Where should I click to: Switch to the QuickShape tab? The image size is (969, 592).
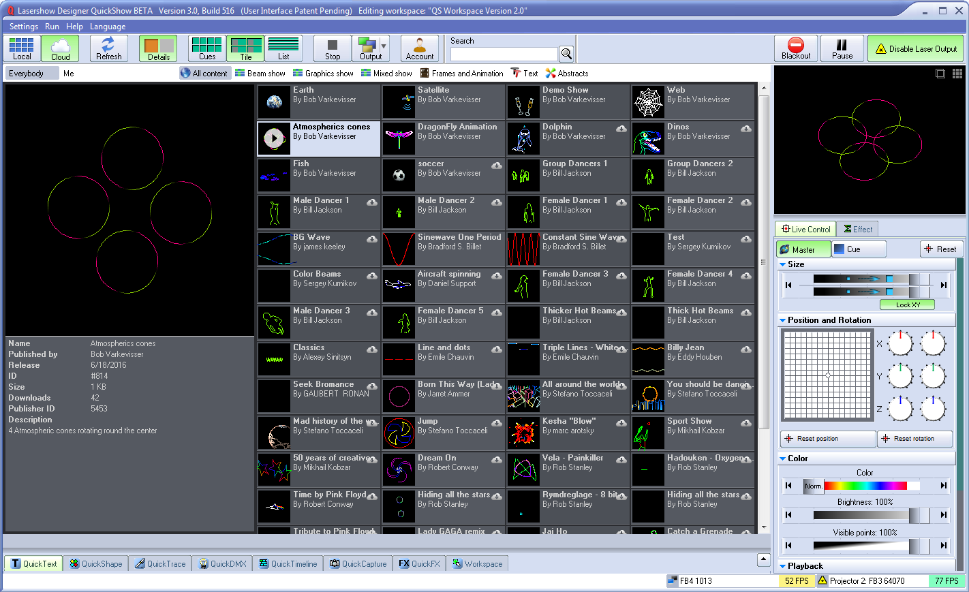tap(96, 563)
